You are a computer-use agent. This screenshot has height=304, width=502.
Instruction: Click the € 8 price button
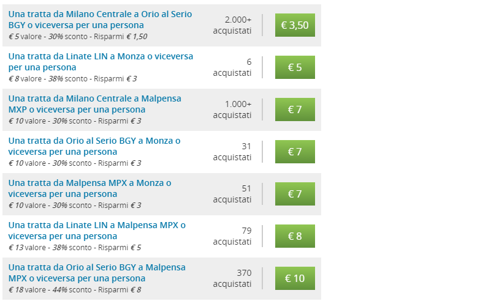click(295, 235)
